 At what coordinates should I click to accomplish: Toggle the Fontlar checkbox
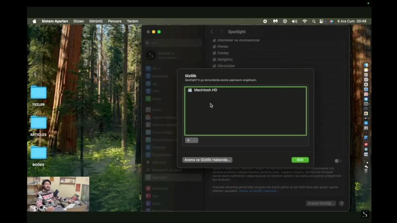(x=214, y=53)
